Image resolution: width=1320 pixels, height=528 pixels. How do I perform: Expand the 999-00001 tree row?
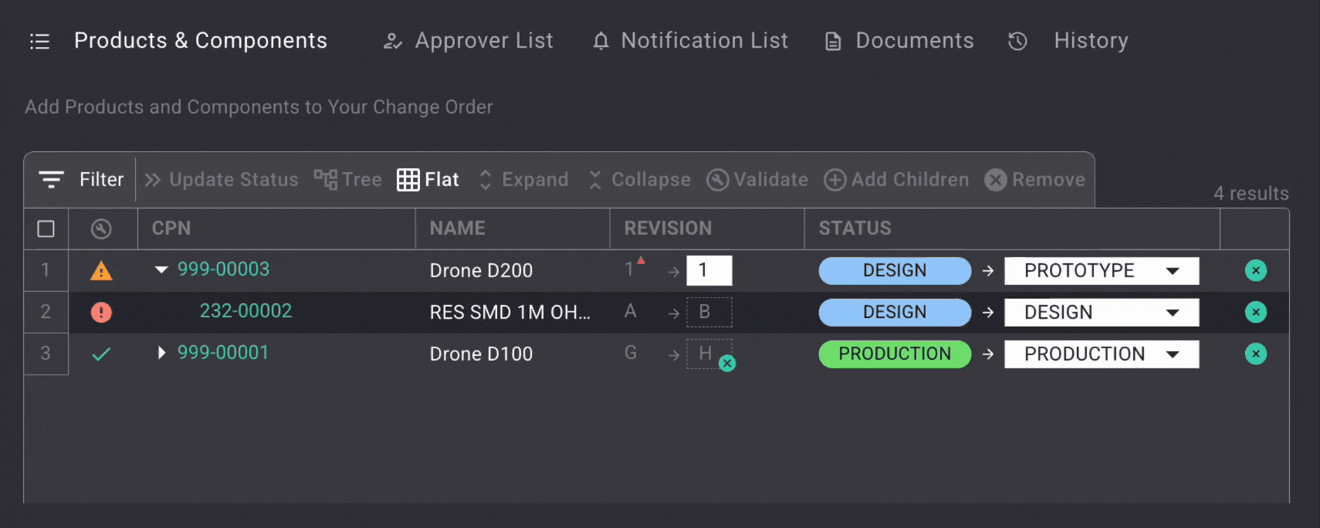(x=161, y=353)
